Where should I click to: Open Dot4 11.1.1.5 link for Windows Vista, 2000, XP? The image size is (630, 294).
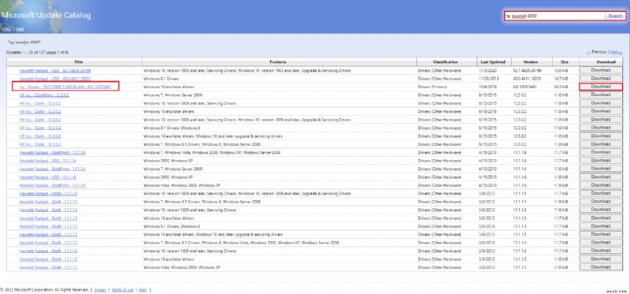coord(48,267)
